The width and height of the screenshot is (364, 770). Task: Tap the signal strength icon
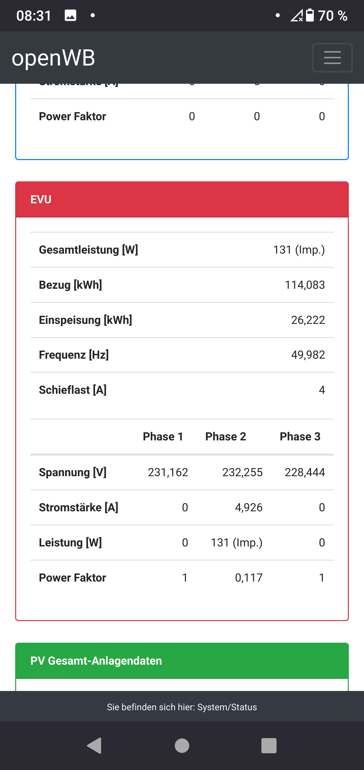click(x=296, y=16)
